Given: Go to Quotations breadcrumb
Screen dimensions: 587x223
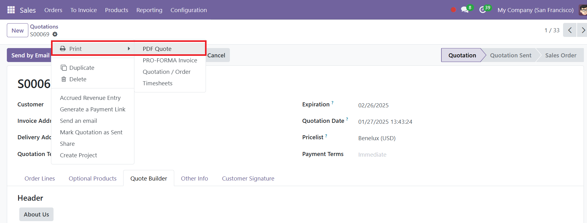Looking at the screenshot, I should (x=44, y=27).
